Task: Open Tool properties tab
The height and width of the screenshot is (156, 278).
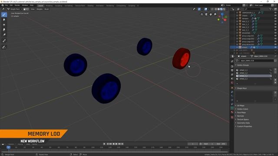Action: 232,61
